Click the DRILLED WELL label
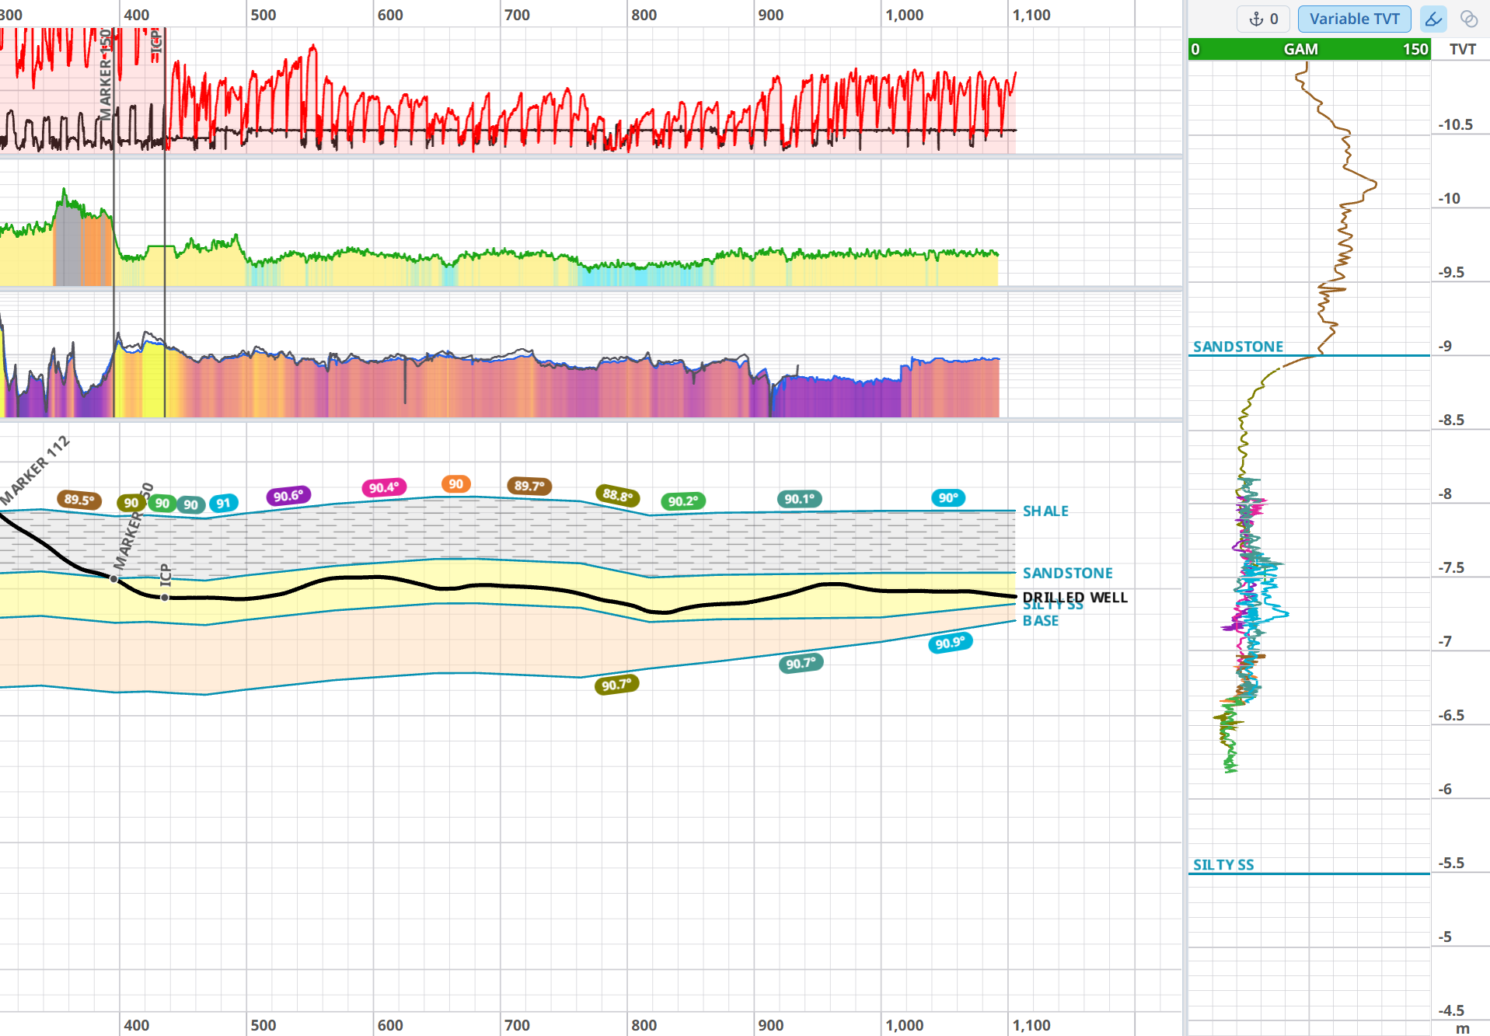 (x=1075, y=597)
